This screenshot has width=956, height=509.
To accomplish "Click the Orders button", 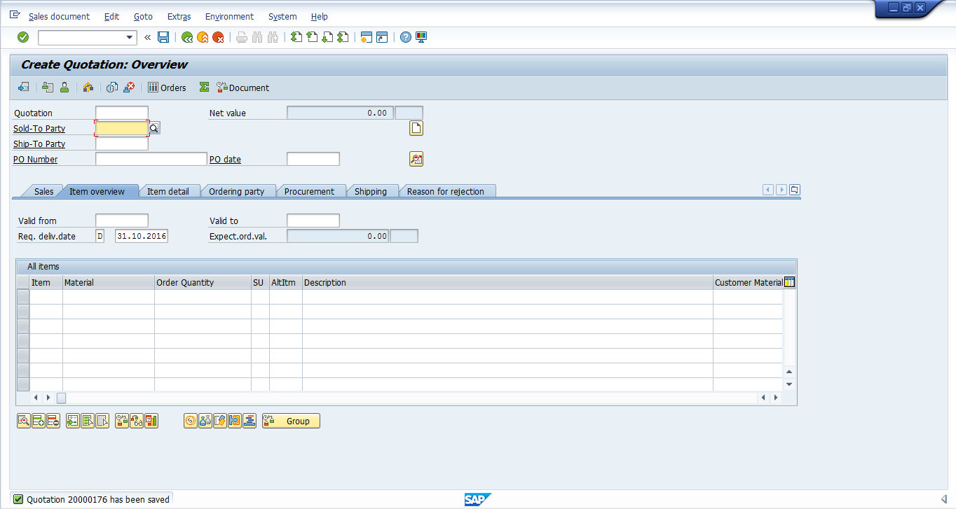I will tap(167, 88).
